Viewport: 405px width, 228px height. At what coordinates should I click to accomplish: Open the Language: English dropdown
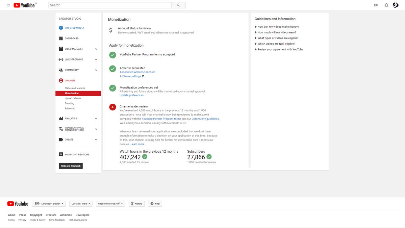point(49,204)
